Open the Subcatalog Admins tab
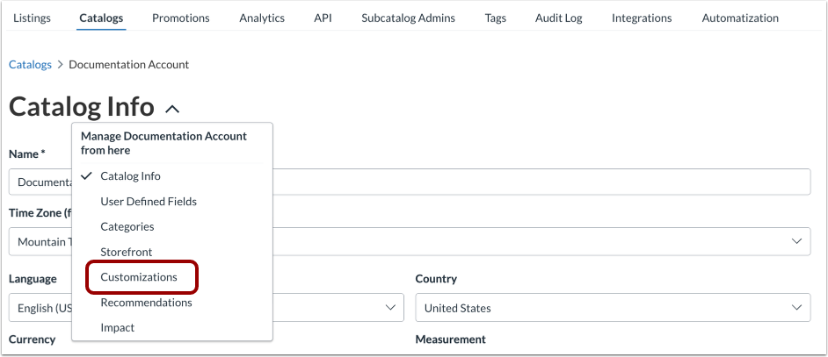This screenshot has width=828, height=357. pyautogui.click(x=408, y=18)
